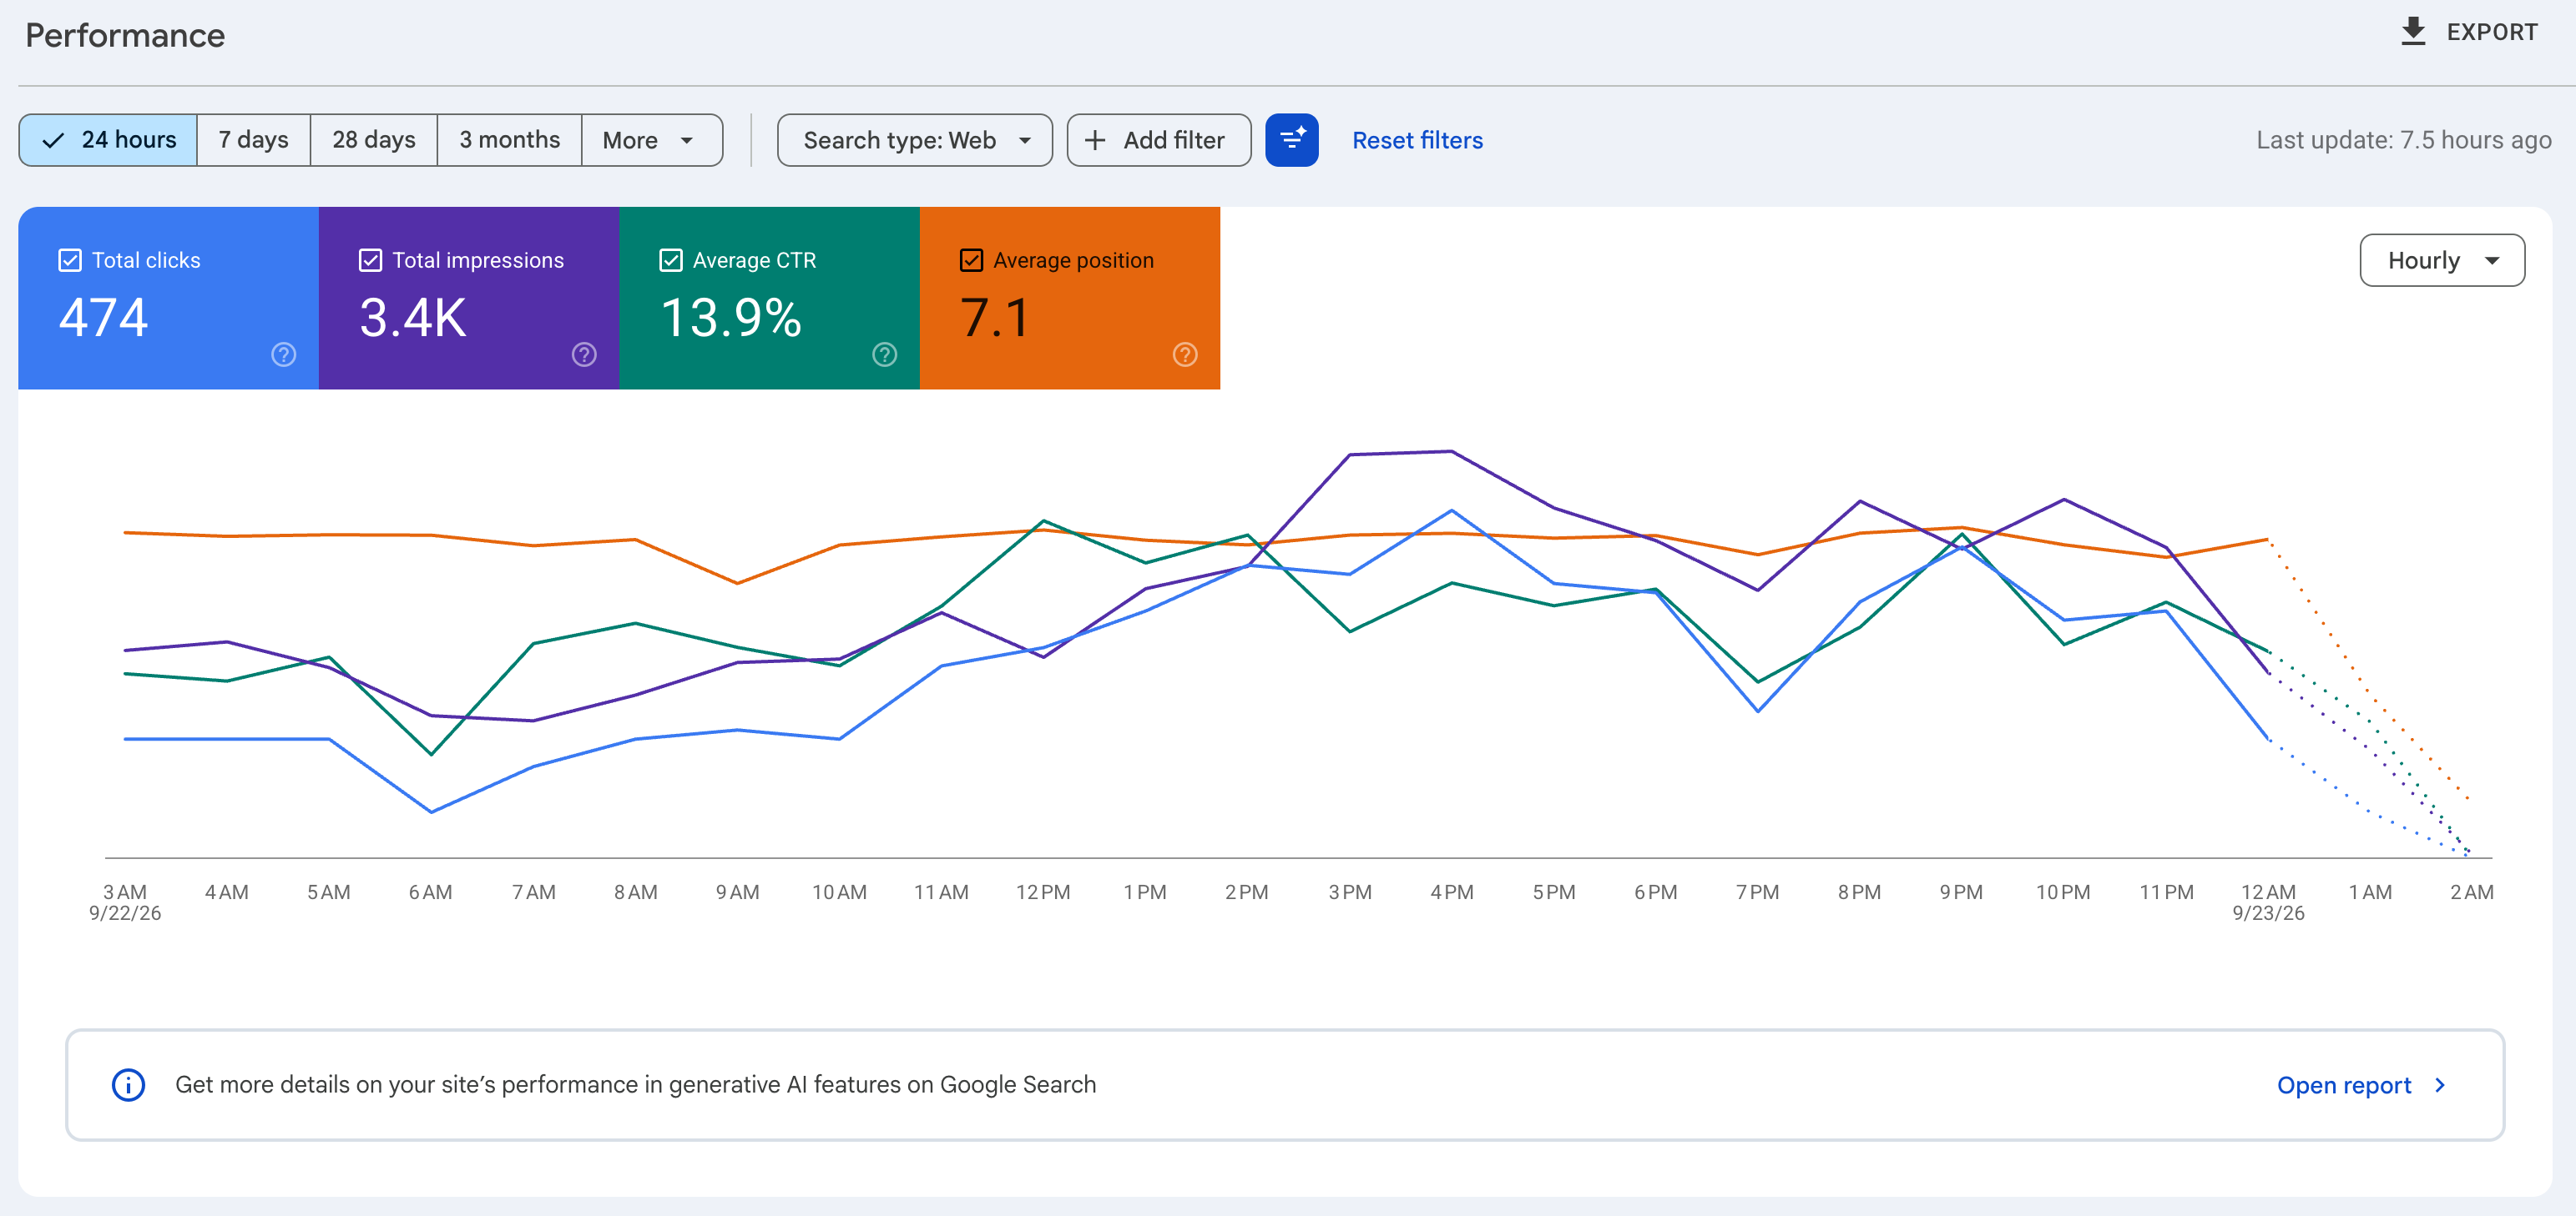Screen dimensions: 2576x1216
Task: Click help icon on Average CTR card
Action: [x=885, y=354]
